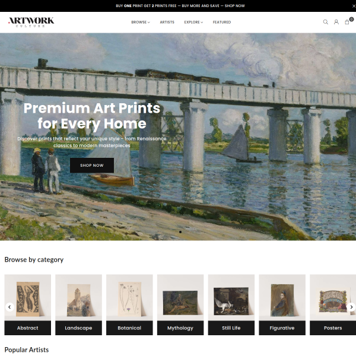The width and height of the screenshot is (356, 356).
Task: Show next categories with right arrow
Action: pos(351,307)
